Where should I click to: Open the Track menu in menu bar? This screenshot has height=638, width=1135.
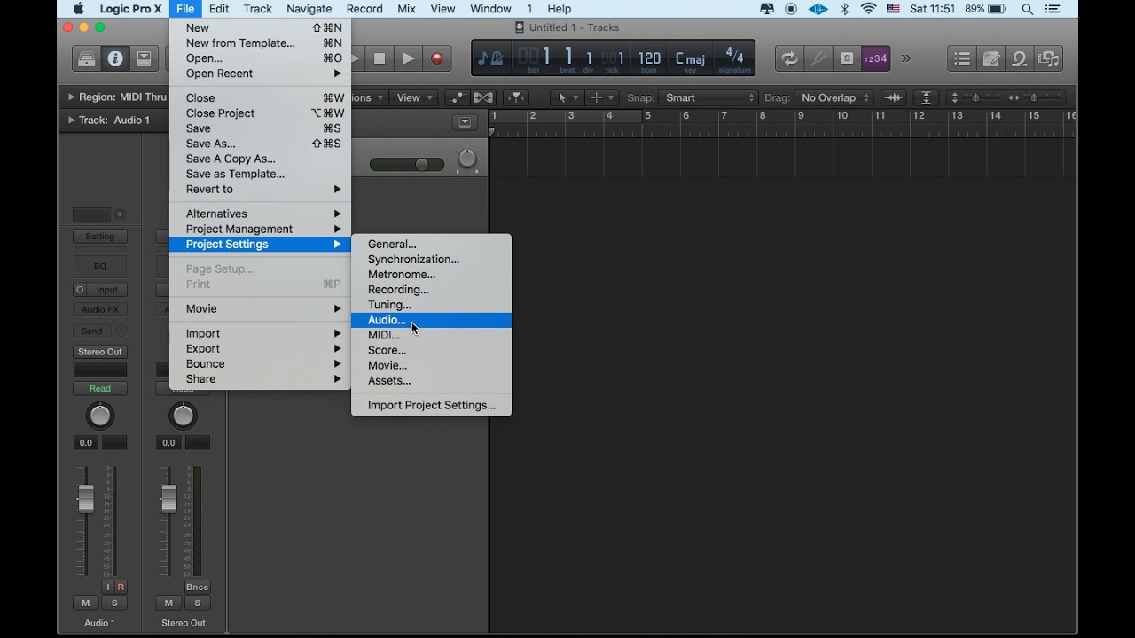click(x=258, y=9)
